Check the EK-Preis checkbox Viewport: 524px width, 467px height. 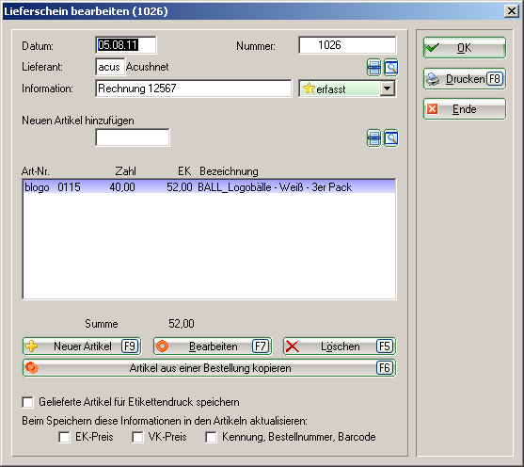pos(64,437)
